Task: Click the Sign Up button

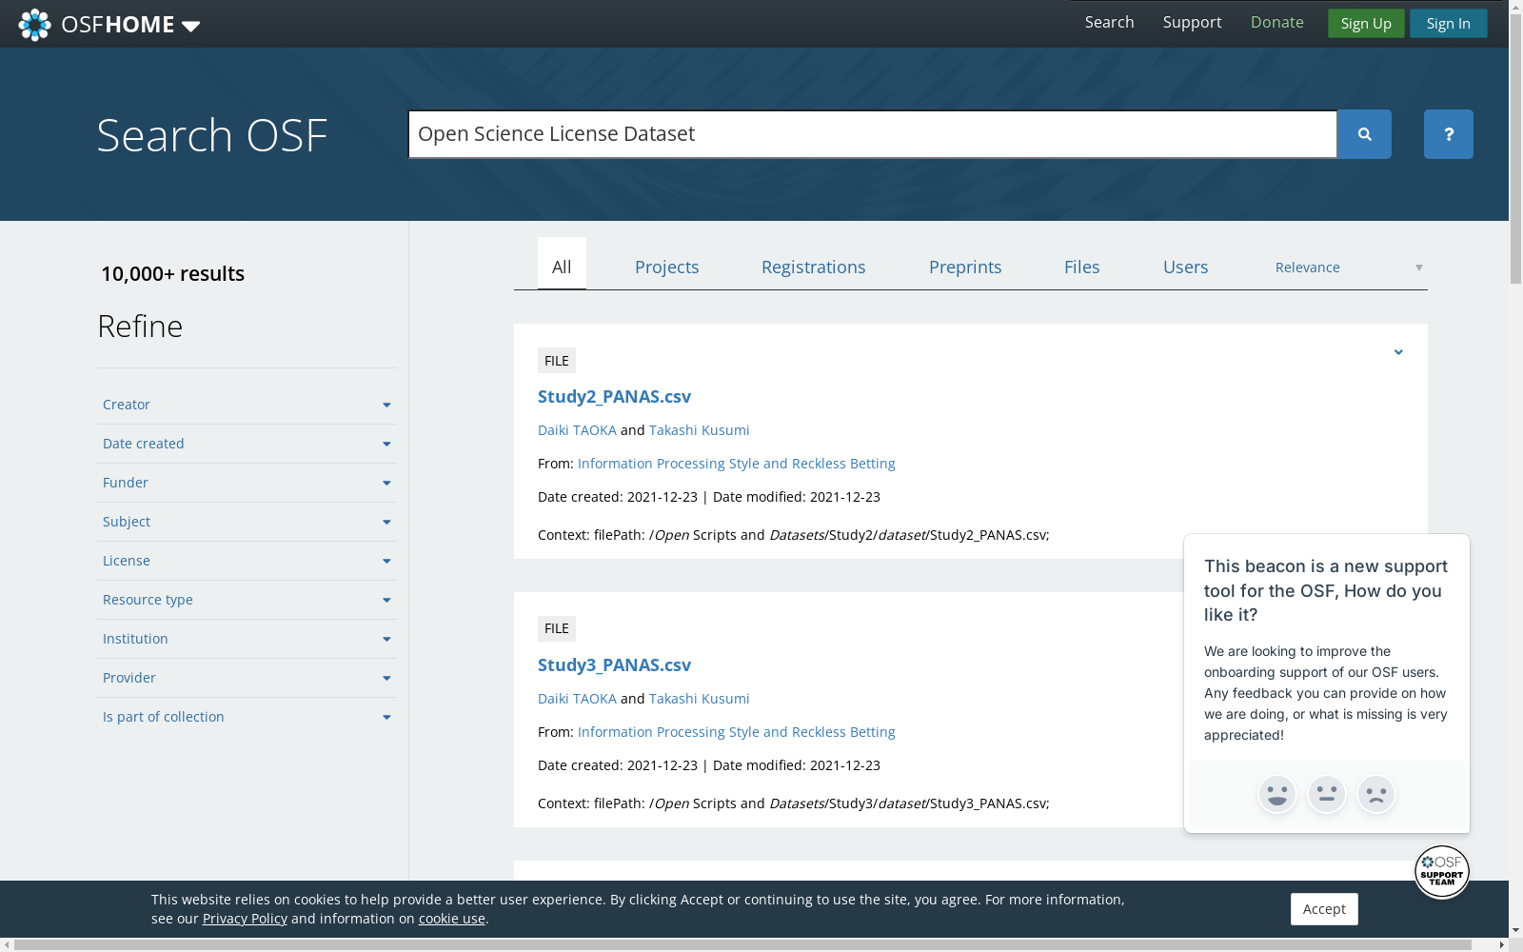Action: click(x=1366, y=24)
